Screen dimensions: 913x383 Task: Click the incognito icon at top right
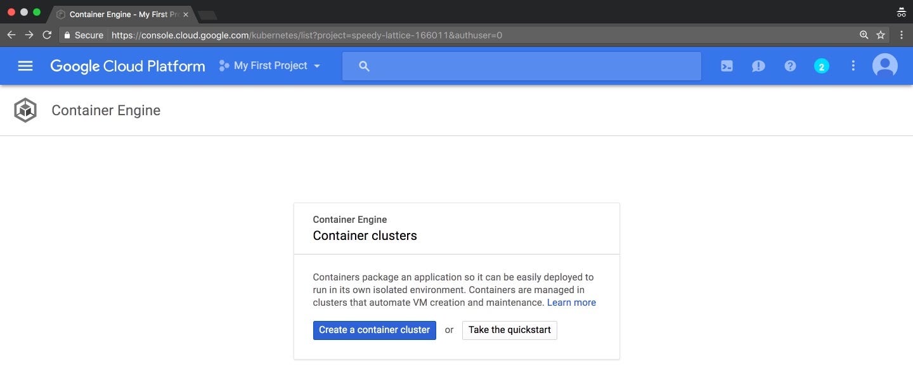point(901,12)
